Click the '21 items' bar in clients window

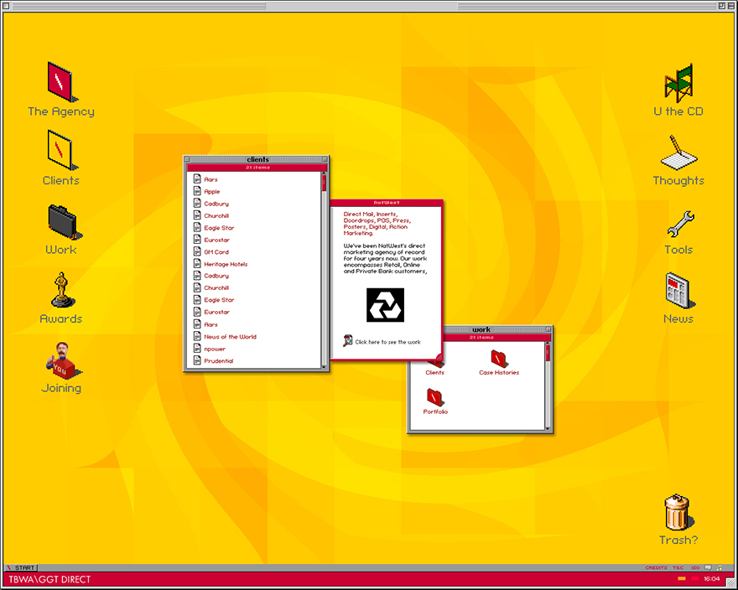click(x=257, y=168)
